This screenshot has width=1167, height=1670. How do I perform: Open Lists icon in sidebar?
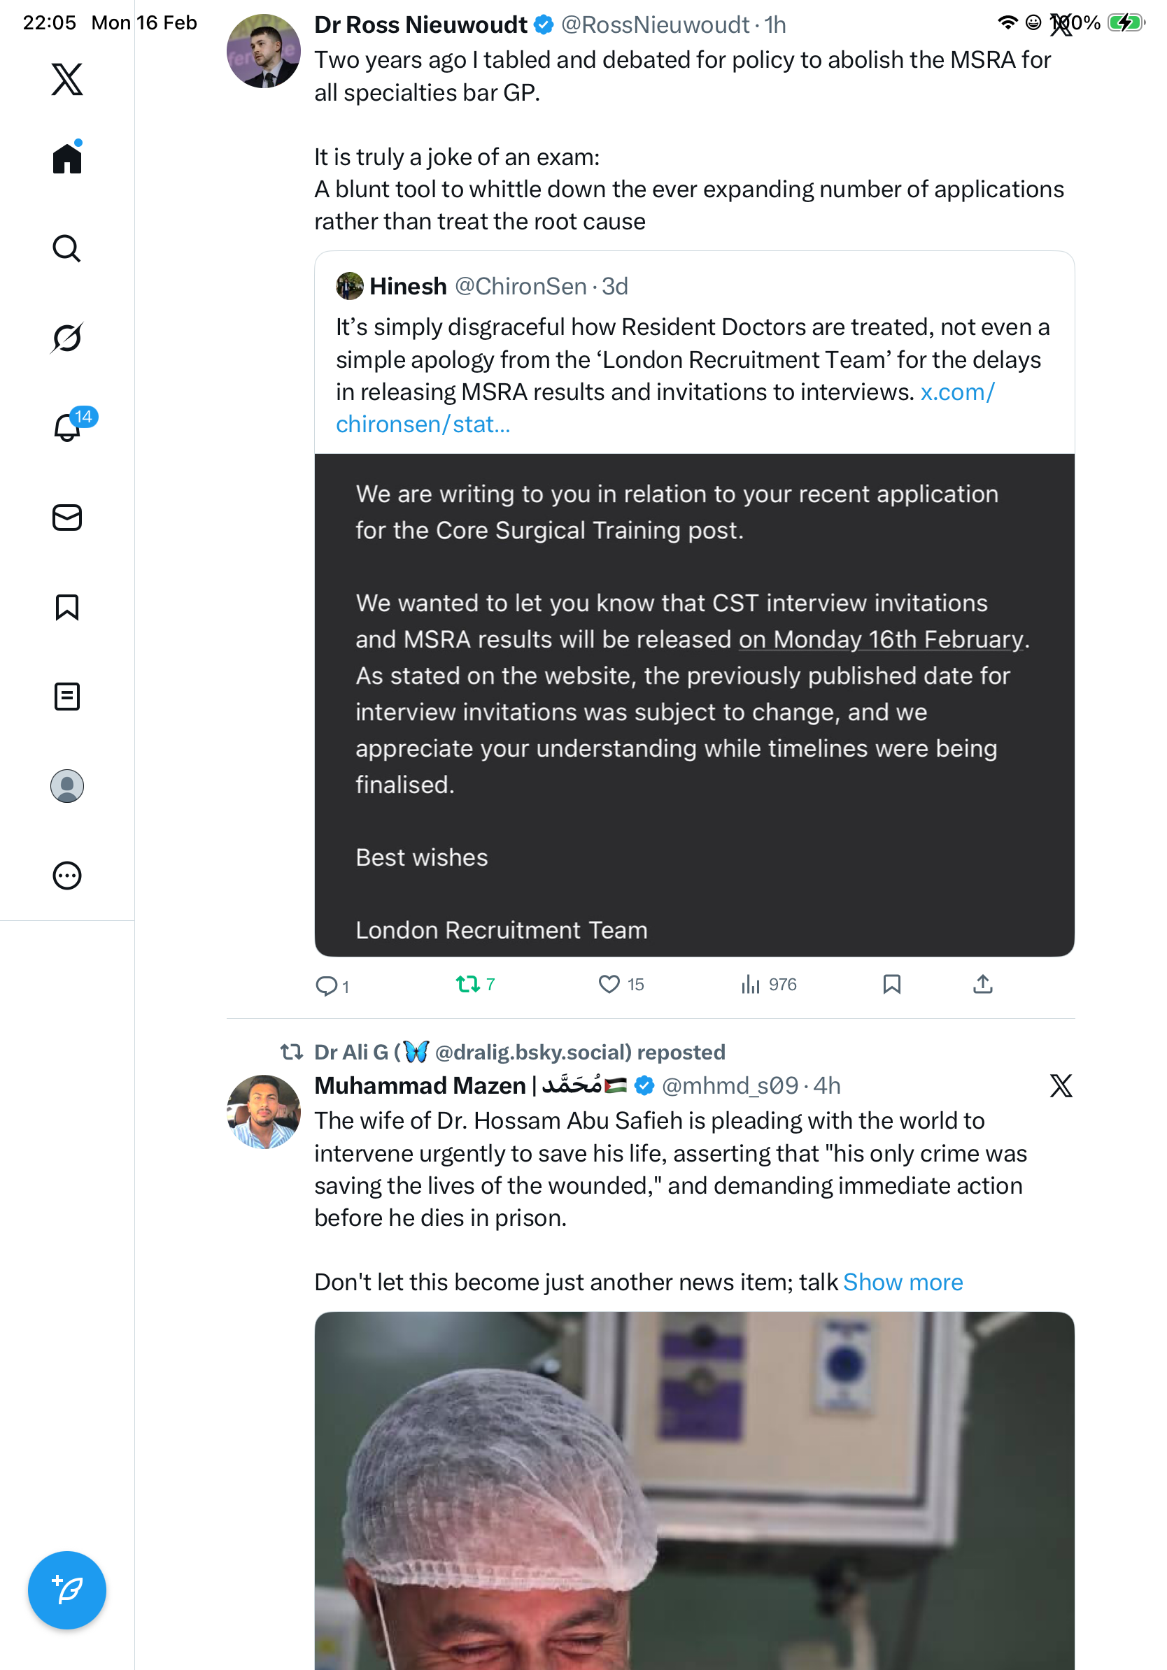point(67,697)
